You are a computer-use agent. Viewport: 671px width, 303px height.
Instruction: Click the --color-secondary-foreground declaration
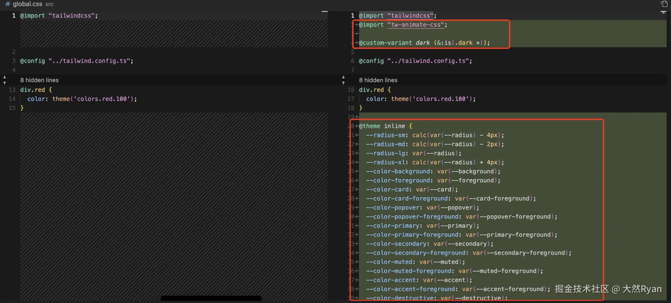[469, 253]
